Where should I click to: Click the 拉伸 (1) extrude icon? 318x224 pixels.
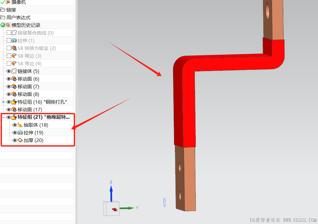tap(14, 40)
